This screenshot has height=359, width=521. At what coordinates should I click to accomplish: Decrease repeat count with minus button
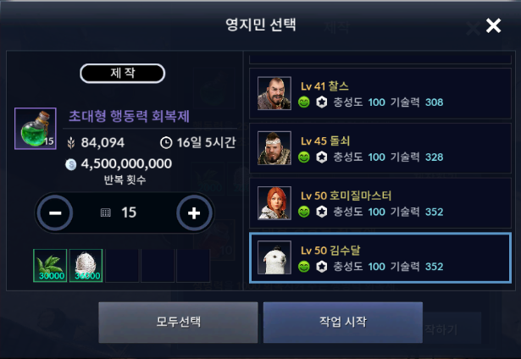[x=55, y=213]
